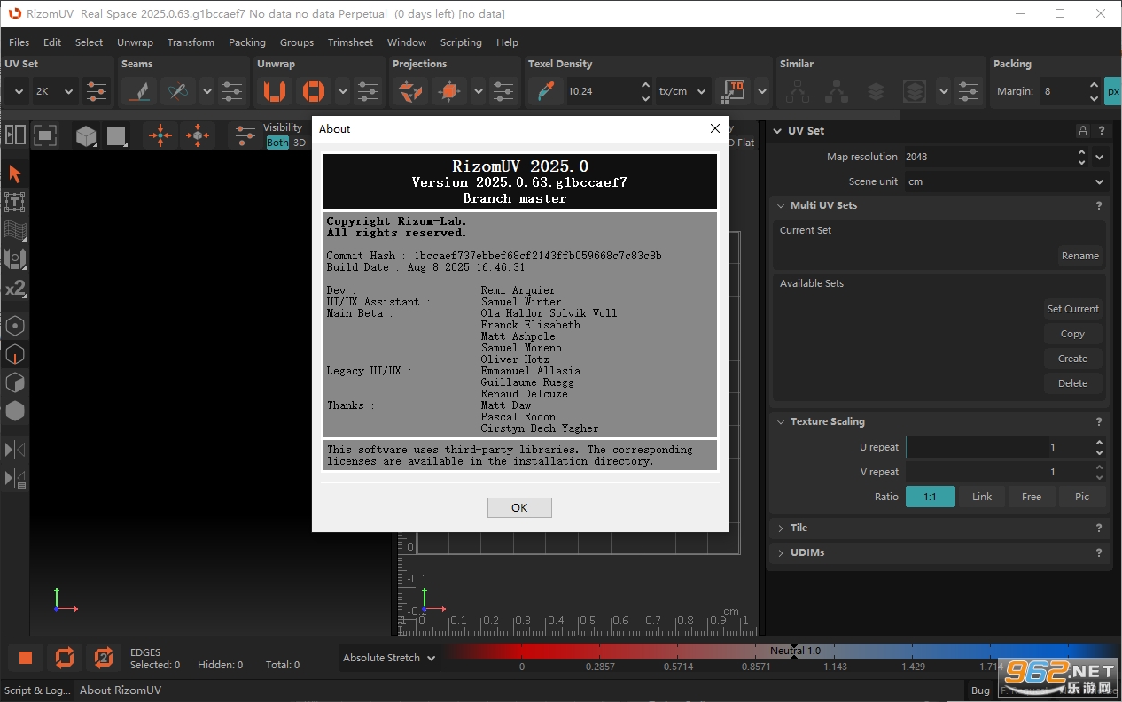1122x702 pixels.
Task: Click the x2 icon in the left toolbar
Action: pyautogui.click(x=15, y=289)
